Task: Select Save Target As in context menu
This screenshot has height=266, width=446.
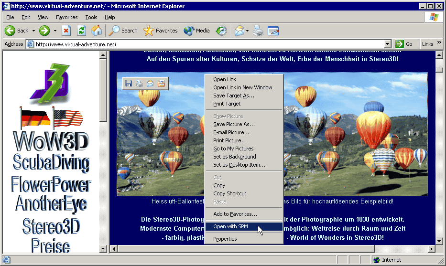Action: [244, 96]
